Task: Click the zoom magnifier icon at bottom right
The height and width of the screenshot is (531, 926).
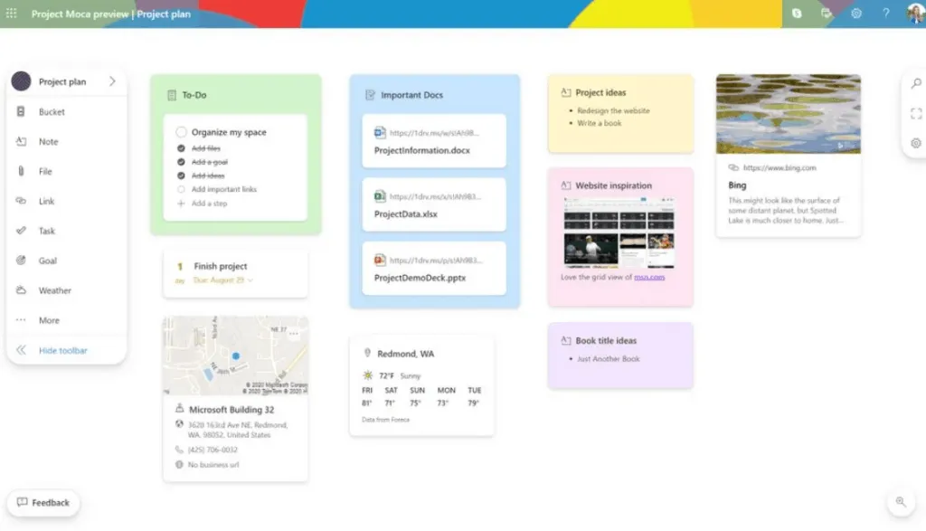Action: pos(900,501)
